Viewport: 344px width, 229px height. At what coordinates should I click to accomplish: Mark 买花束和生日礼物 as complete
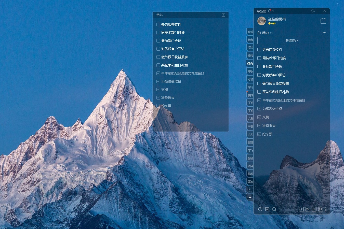click(259, 92)
